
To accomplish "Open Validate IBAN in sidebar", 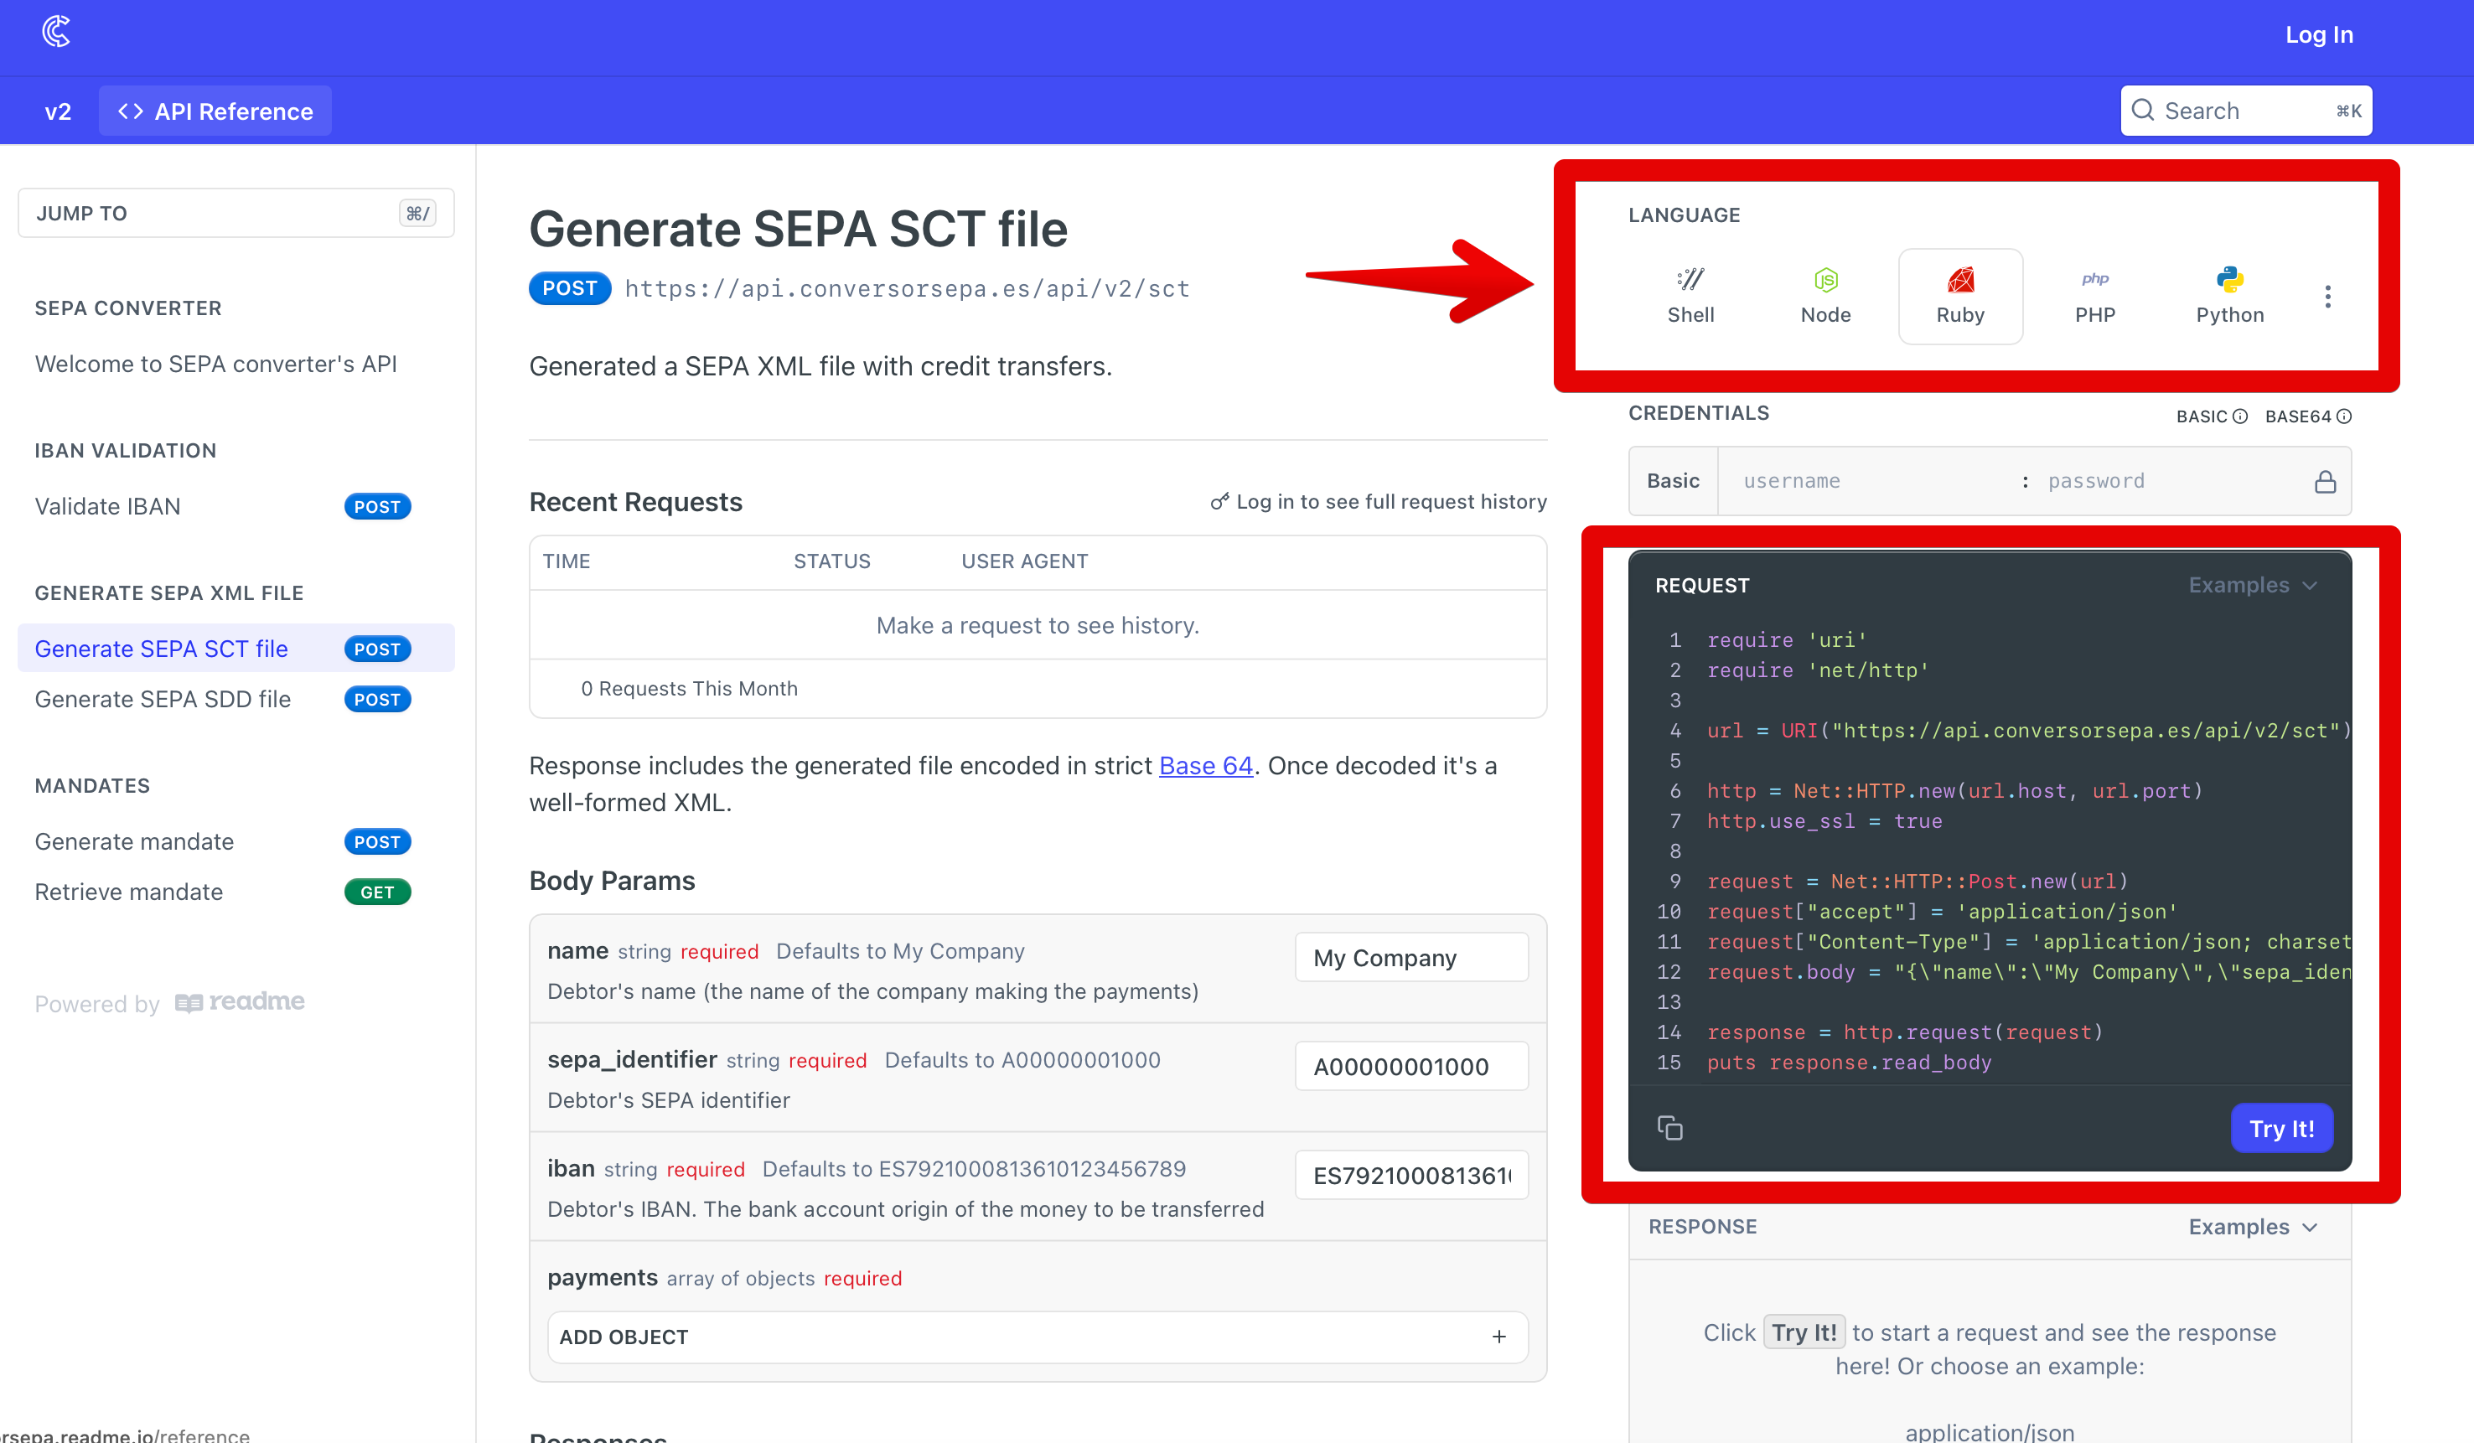I will point(108,506).
